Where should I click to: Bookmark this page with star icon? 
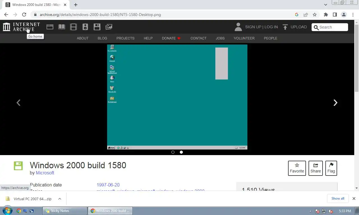pyautogui.click(x=315, y=15)
